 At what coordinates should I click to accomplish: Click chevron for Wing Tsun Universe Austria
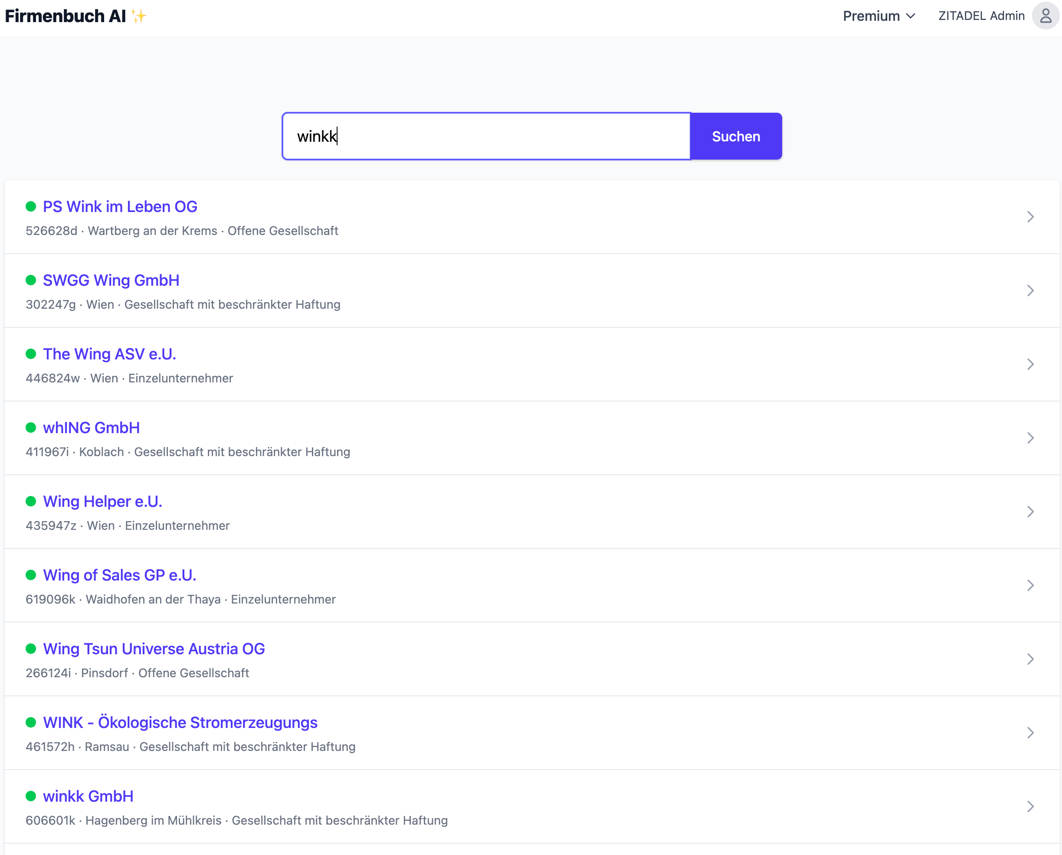click(1030, 659)
